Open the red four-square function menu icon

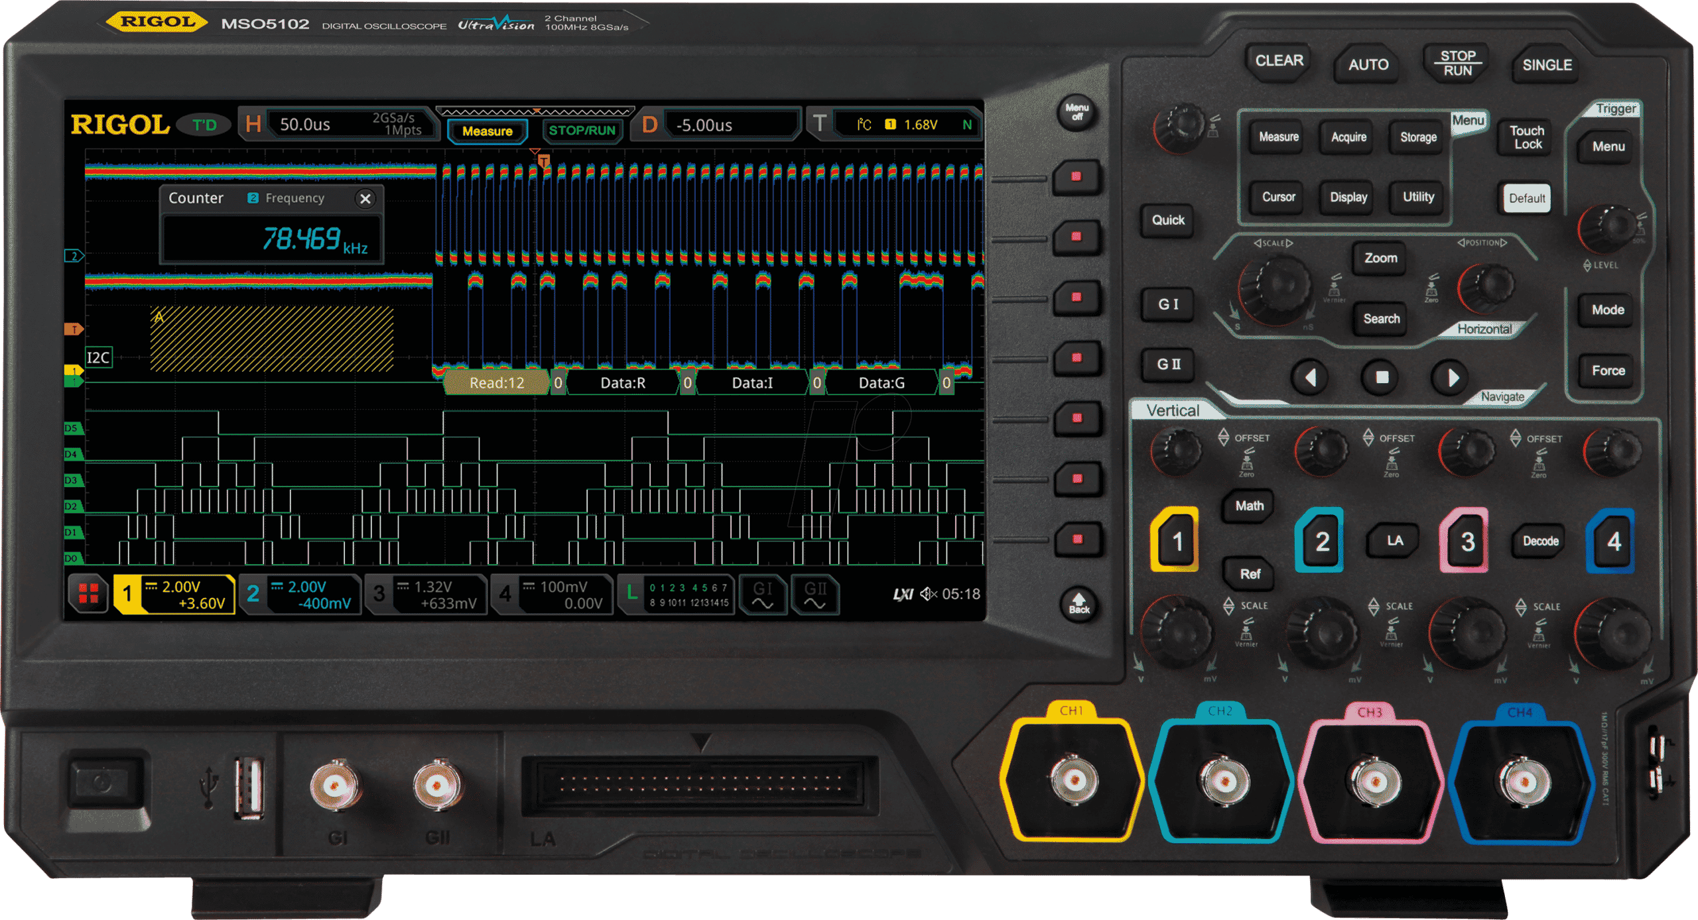point(88,593)
